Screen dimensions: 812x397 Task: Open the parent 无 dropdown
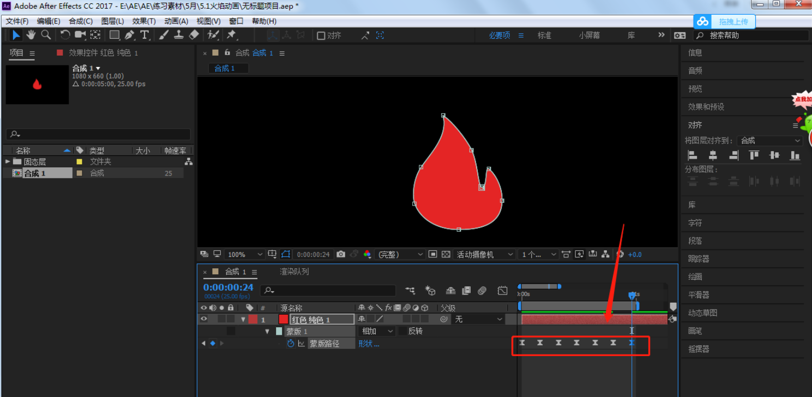pos(478,319)
